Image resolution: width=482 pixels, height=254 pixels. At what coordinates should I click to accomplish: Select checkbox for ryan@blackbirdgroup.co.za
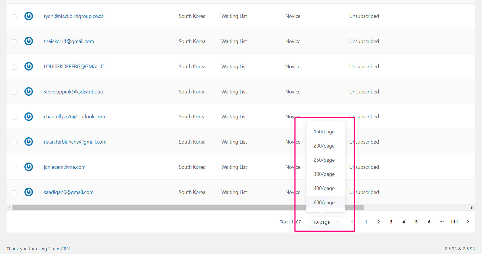(14, 17)
